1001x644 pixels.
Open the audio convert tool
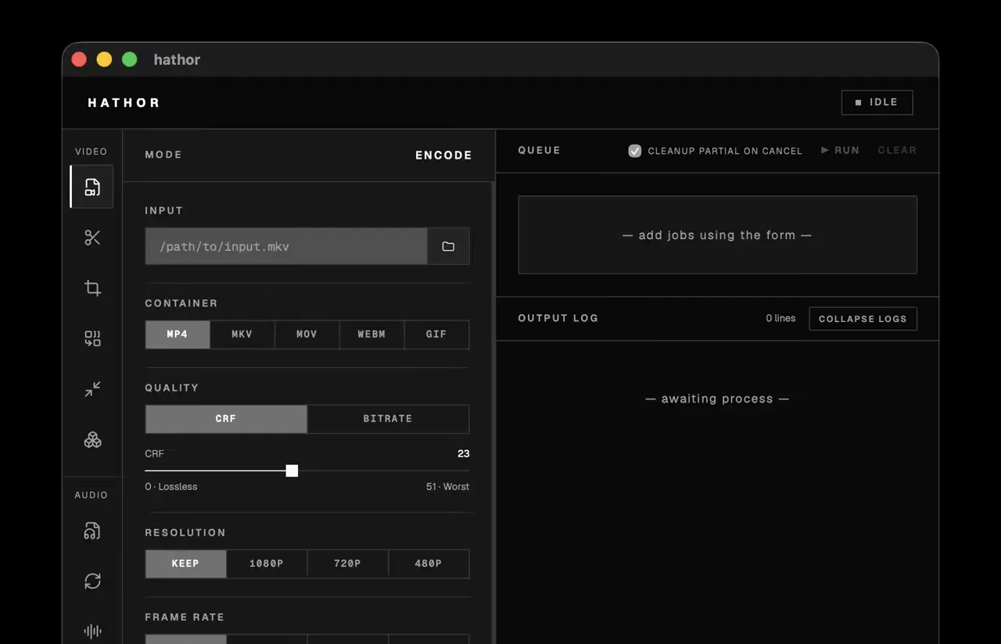click(x=91, y=581)
